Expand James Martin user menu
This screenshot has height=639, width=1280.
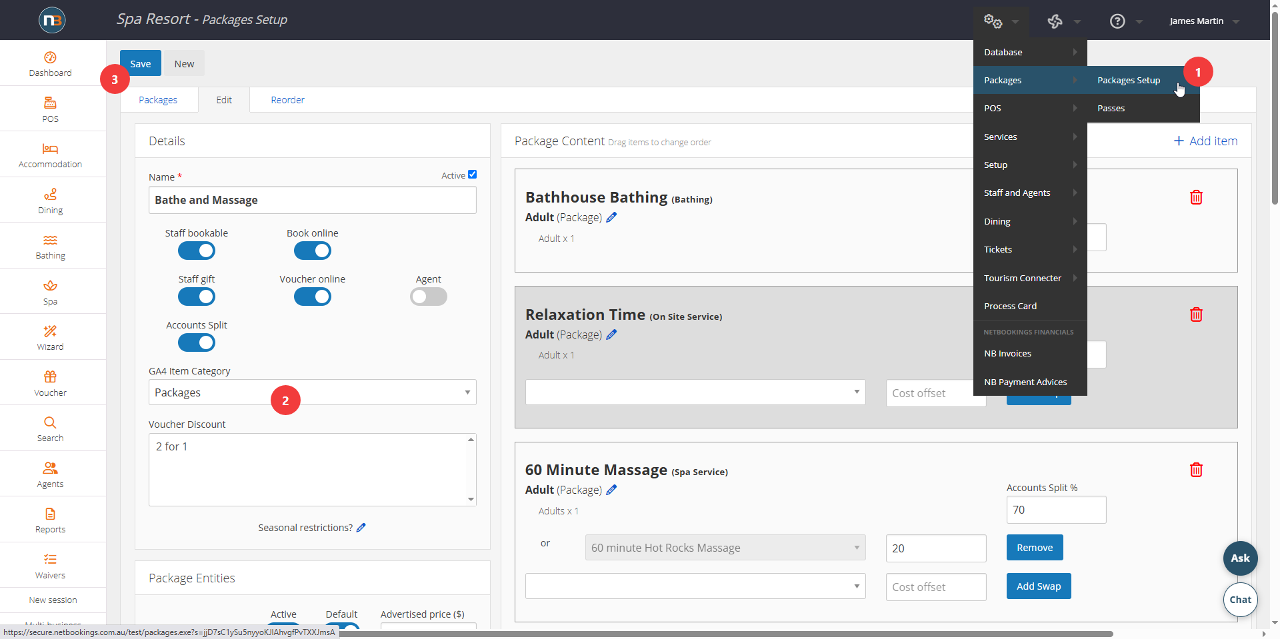(1204, 21)
